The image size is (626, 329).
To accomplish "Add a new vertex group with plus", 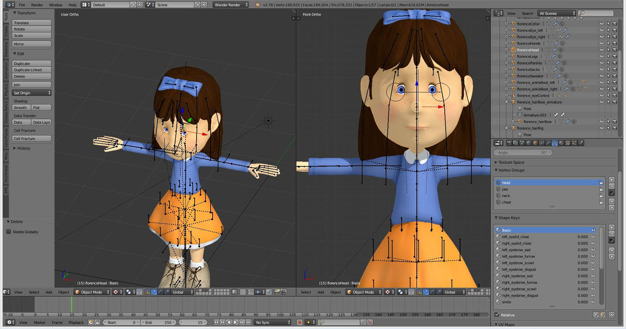I will pyautogui.click(x=612, y=179).
